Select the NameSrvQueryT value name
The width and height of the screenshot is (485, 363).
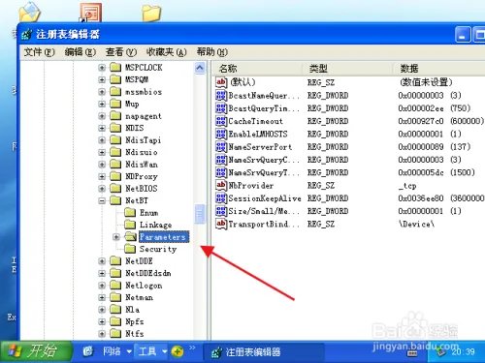coord(264,172)
